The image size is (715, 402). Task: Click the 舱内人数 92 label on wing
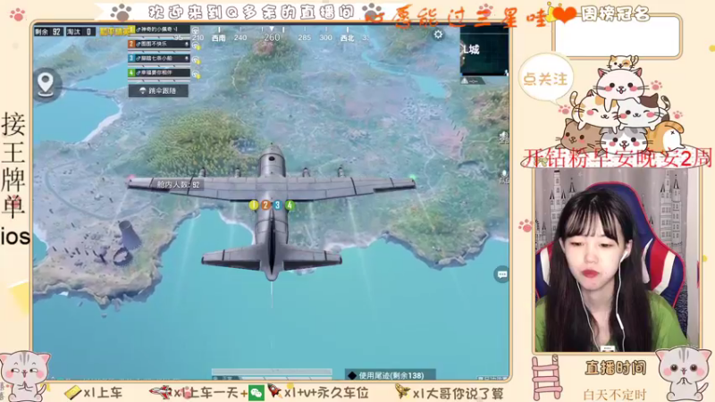[178, 185]
